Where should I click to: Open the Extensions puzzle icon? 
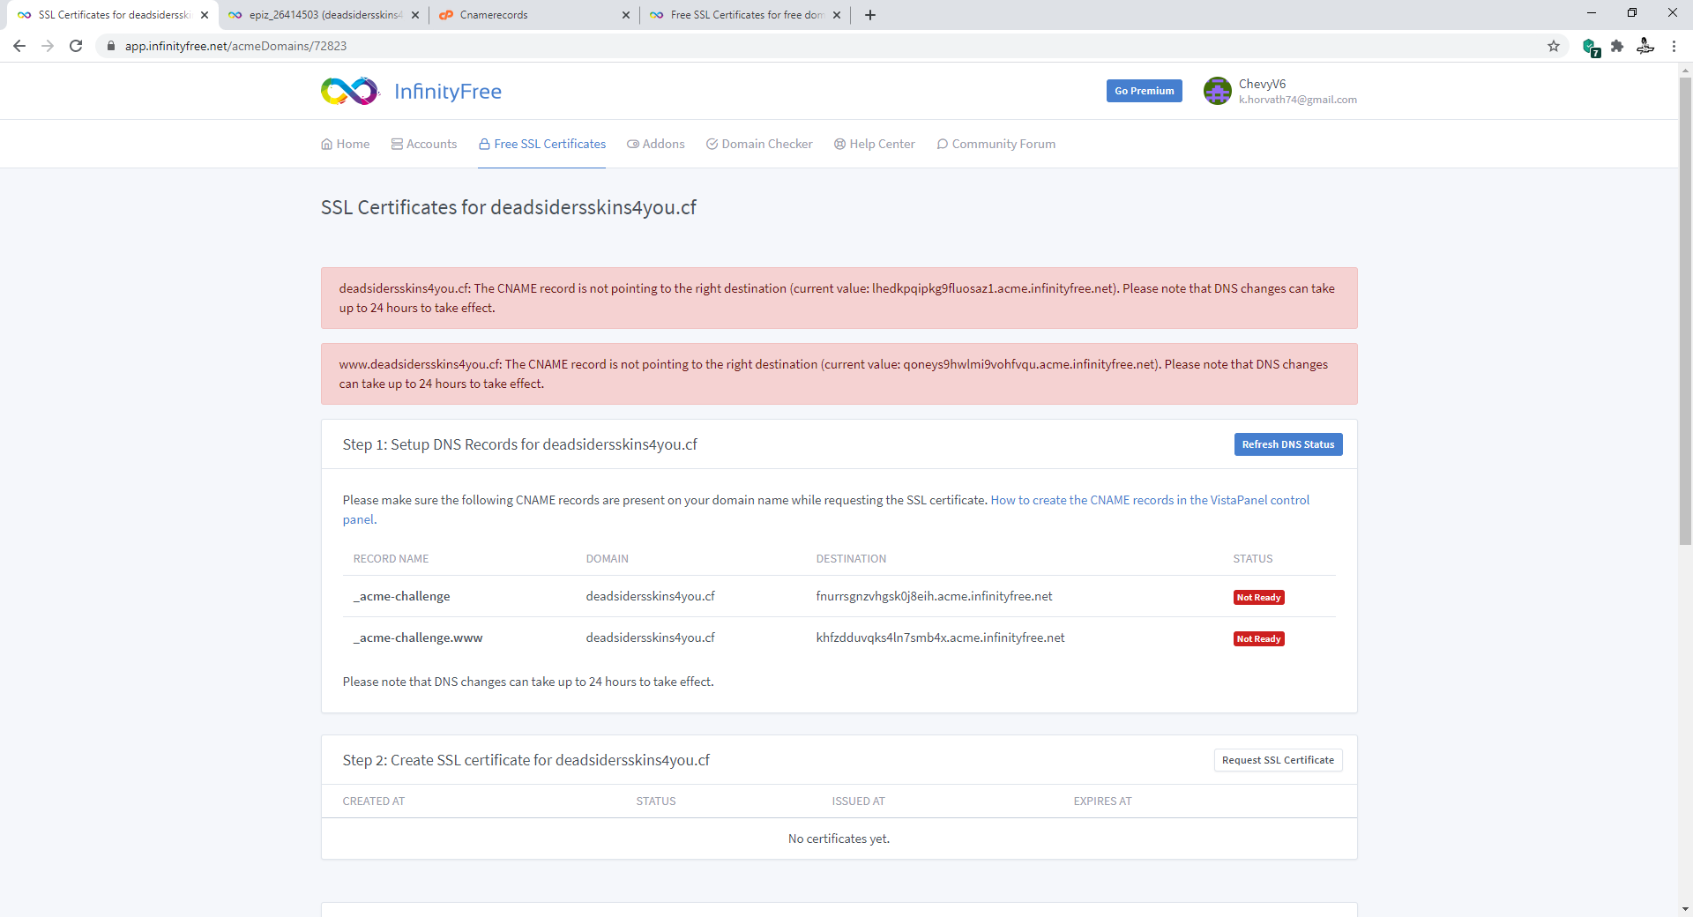[x=1617, y=46]
